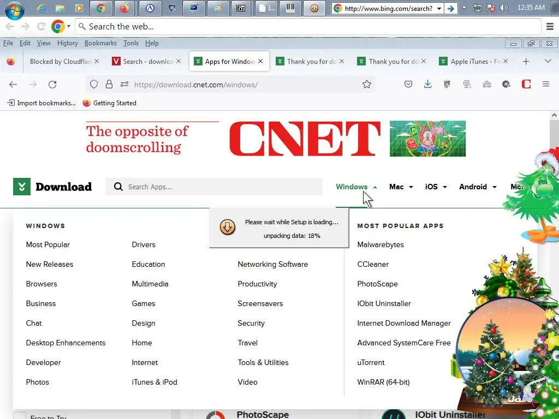Open the Security category link

pos(251,323)
